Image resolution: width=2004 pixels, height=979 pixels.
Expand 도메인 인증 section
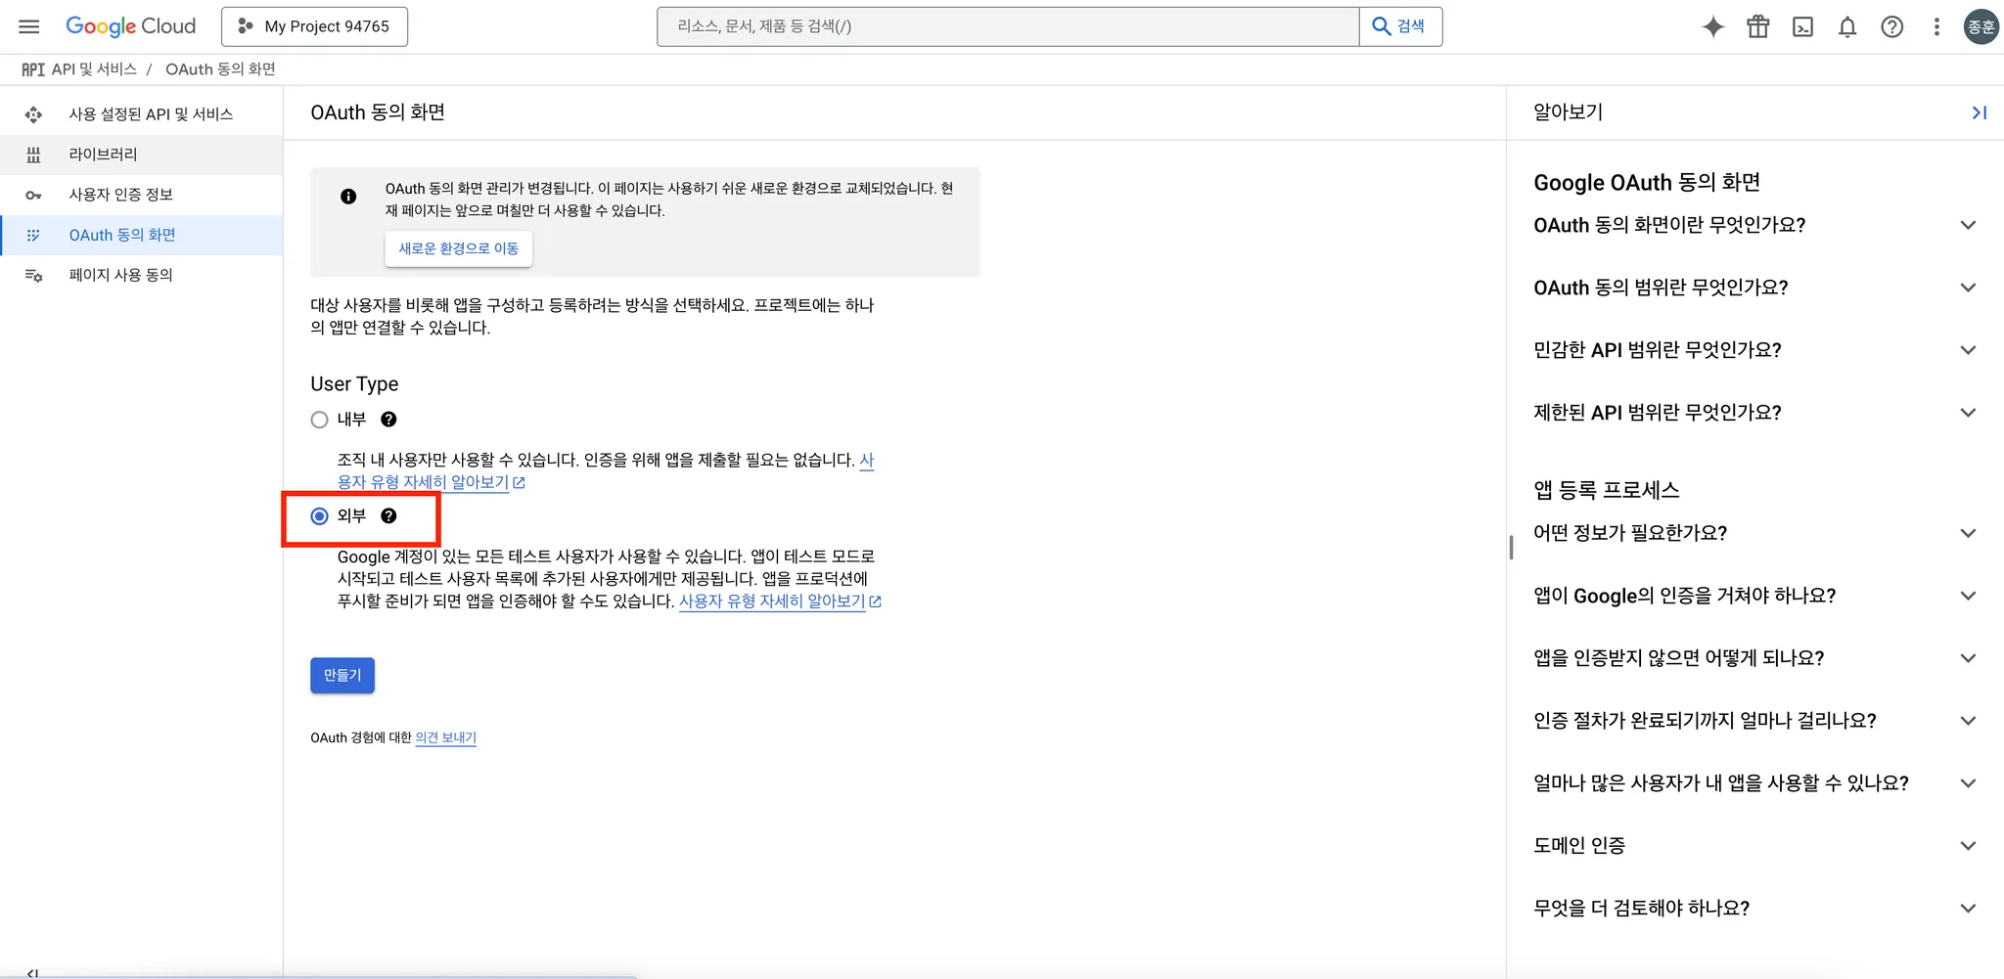pos(1755,846)
